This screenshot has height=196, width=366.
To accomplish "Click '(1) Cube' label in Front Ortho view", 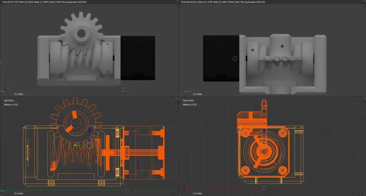I will 197,194.
